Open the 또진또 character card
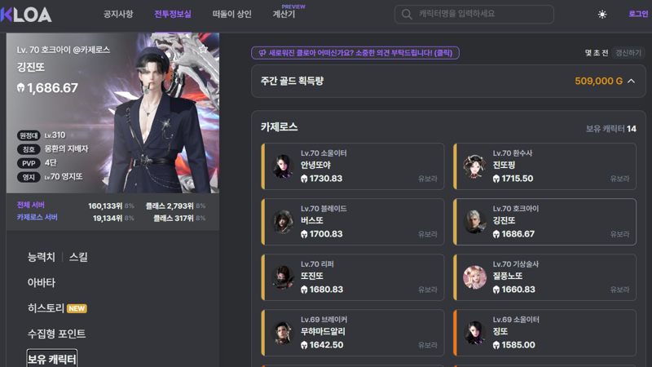The height and width of the screenshot is (367, 652). point(353,277)
